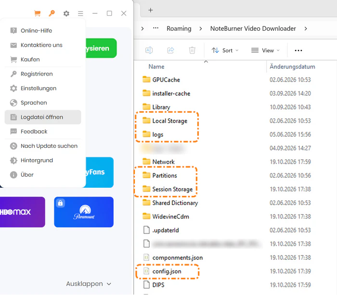Expand the Sort dropdown
This screenshot has height=295, width=337.
click(x=225, y=51)
